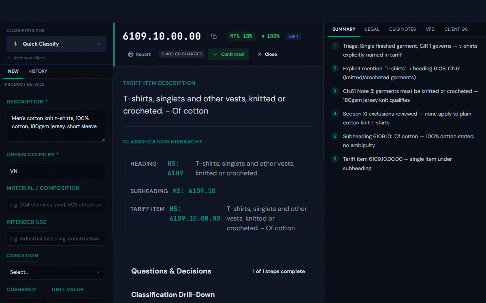Click the 0.403 CR Charged badge
This screenshot has width=486, height=303.
[x=182, y=54]
